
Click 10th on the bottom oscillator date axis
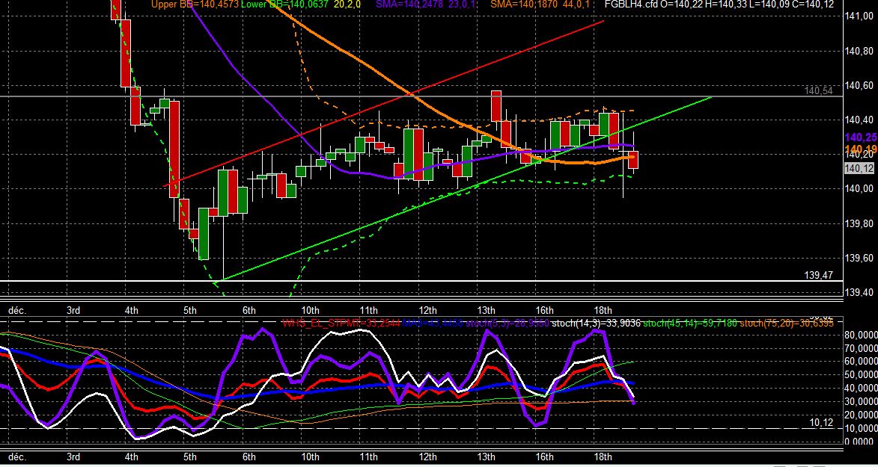tap(310, 457)
